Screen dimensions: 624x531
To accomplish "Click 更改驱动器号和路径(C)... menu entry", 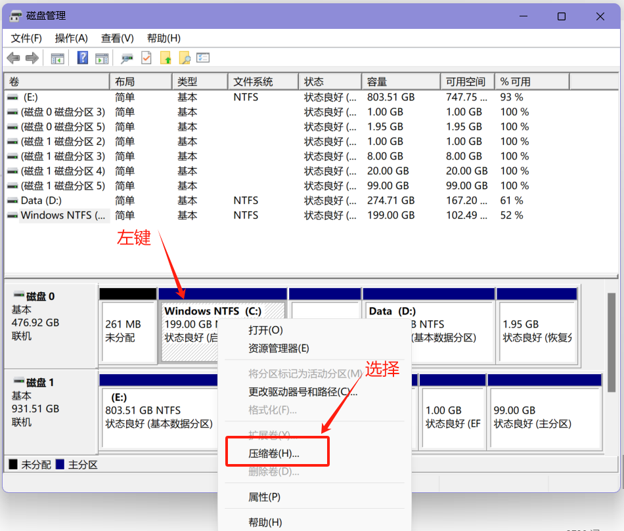I will [x=303, y=392].
